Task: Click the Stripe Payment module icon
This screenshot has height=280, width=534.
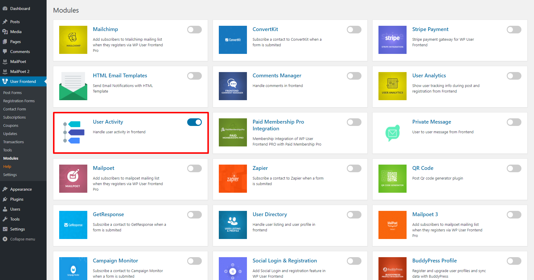Action: tap(393, 40)
